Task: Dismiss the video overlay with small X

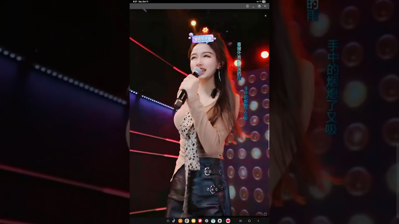Action: pyautogui.click(x=266, y=16)
